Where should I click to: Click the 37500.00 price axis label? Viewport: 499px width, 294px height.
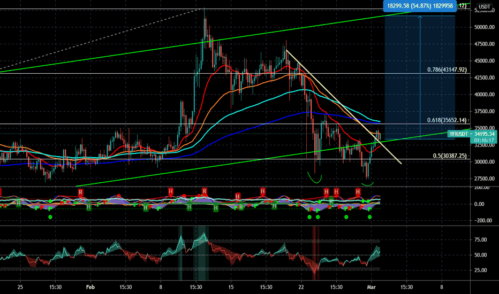click(485, 112)
